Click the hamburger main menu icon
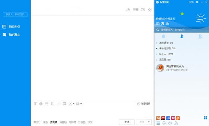This screenshot has width=209, height=126. coord(158,123)
